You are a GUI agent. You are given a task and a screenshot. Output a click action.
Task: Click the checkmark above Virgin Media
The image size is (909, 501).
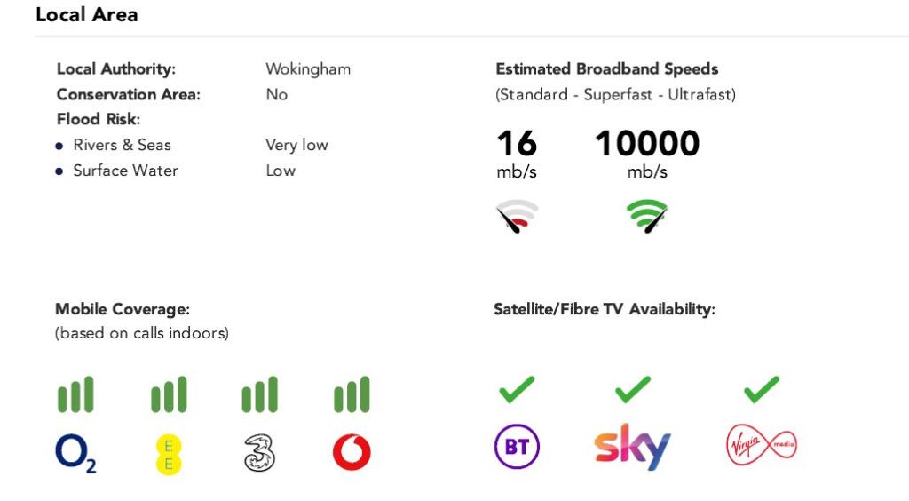click(x=761, y=388)
